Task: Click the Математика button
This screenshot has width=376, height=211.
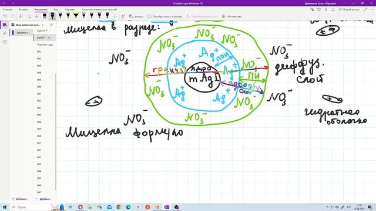Action: (x=231, y=16)
